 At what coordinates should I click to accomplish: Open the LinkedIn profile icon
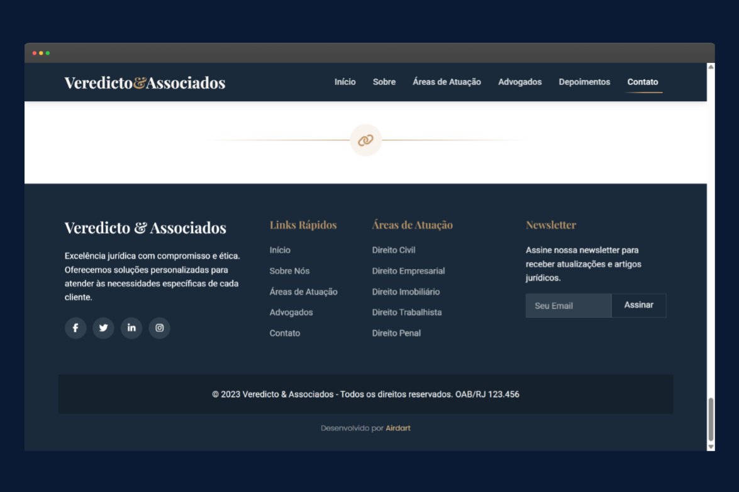pos(131,327)
